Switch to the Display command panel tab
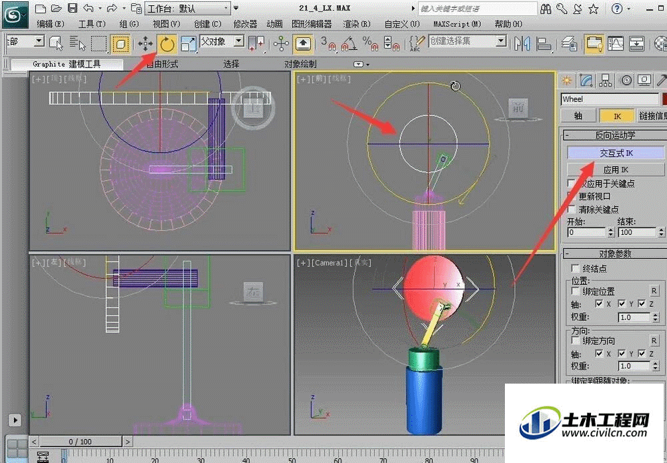667x463 pixels. pos(645,80)
